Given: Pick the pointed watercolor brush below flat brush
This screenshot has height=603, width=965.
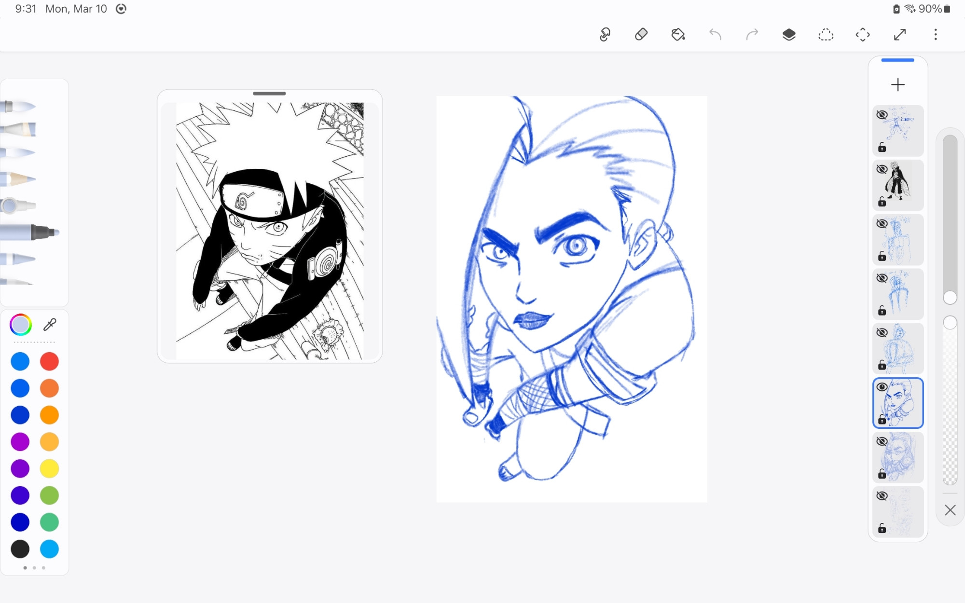Looking at the screenshot, I should click(x=18, y=153).
